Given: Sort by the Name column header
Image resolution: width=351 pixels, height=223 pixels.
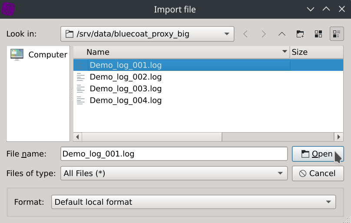Looking at the screenshot, I should (x=182, y=52).
